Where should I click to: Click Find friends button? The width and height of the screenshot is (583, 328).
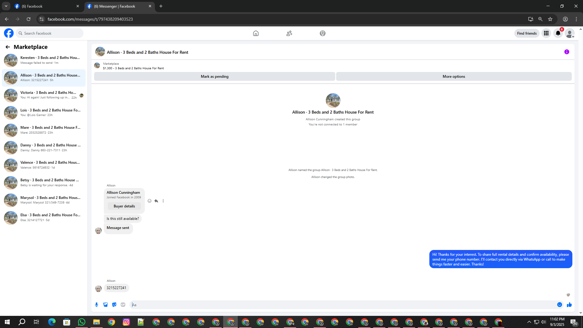[x=527, y=33]
